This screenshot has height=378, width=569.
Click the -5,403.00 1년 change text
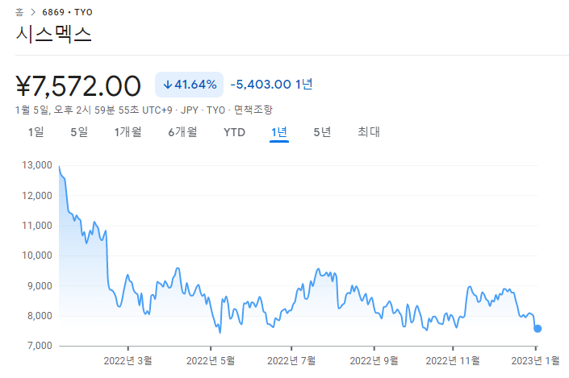271,85
